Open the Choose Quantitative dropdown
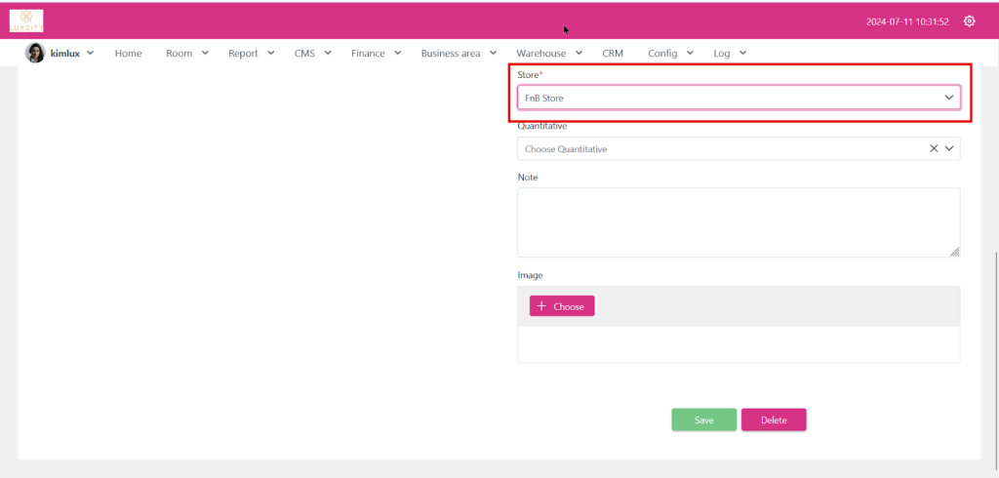 point(722,148)
